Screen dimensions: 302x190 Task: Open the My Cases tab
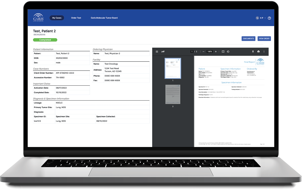tap(57, 18)
